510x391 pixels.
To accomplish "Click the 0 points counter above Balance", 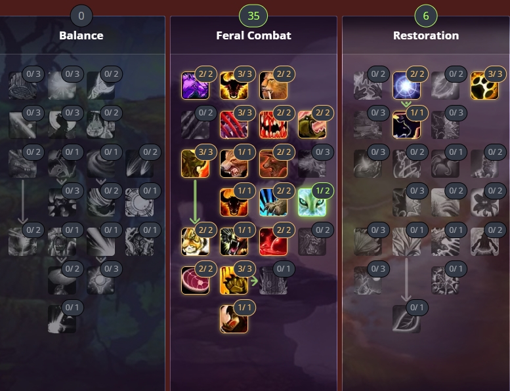I will click(81, 16).
